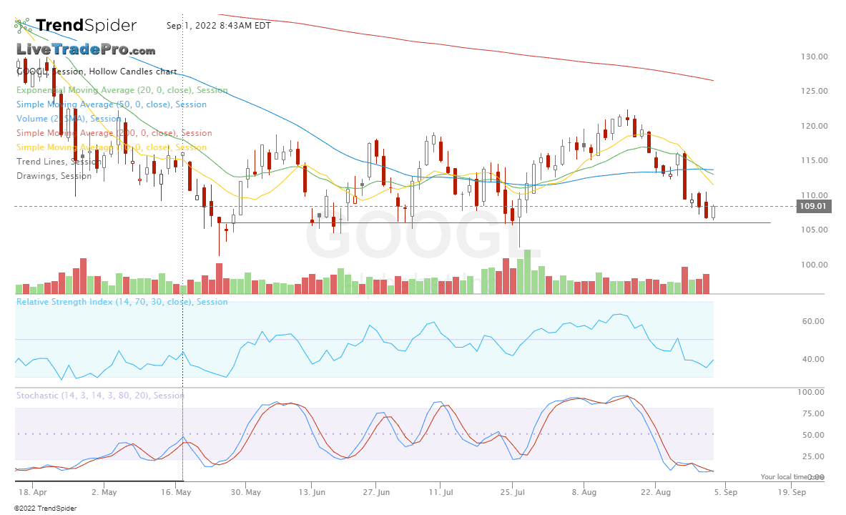Click the horizontal support trend line near 106
Screen dimensions: 846x515
(501, 223)
